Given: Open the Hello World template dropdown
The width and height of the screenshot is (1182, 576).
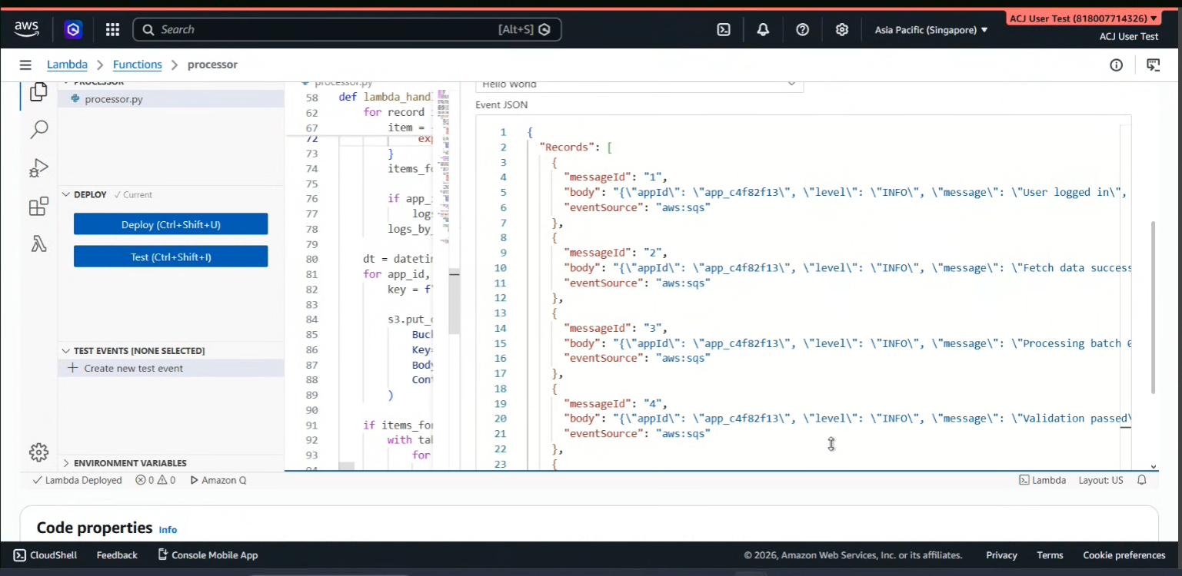Looking at the screenshot, I should tap(639, 84).
